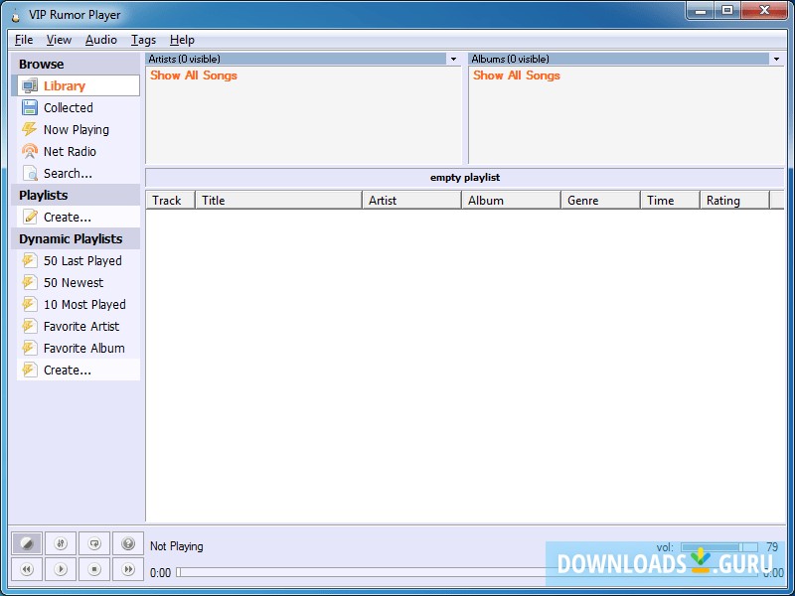Screen dimensions: 795x596
Task: Open the Favorite Album dynamic playlist
Action: 79,348
